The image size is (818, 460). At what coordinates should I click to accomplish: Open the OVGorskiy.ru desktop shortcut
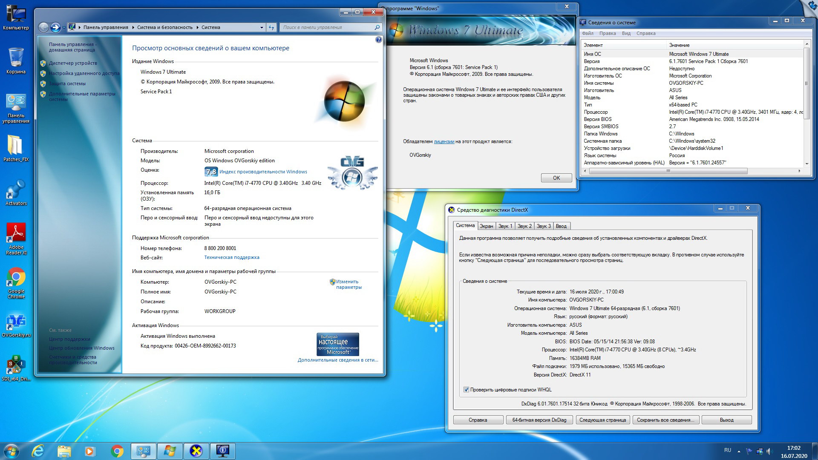pos(16,322)
